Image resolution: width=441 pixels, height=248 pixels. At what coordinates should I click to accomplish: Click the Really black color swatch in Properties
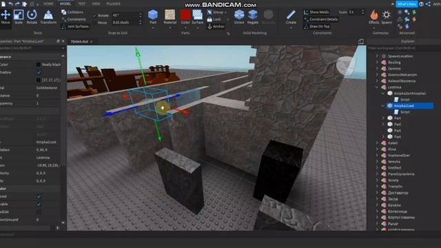click(x=39, y=65)
